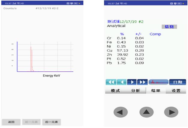Tap the single right arrow next button
The height and width of the screenshot is (128, 188).
[132, 82]
